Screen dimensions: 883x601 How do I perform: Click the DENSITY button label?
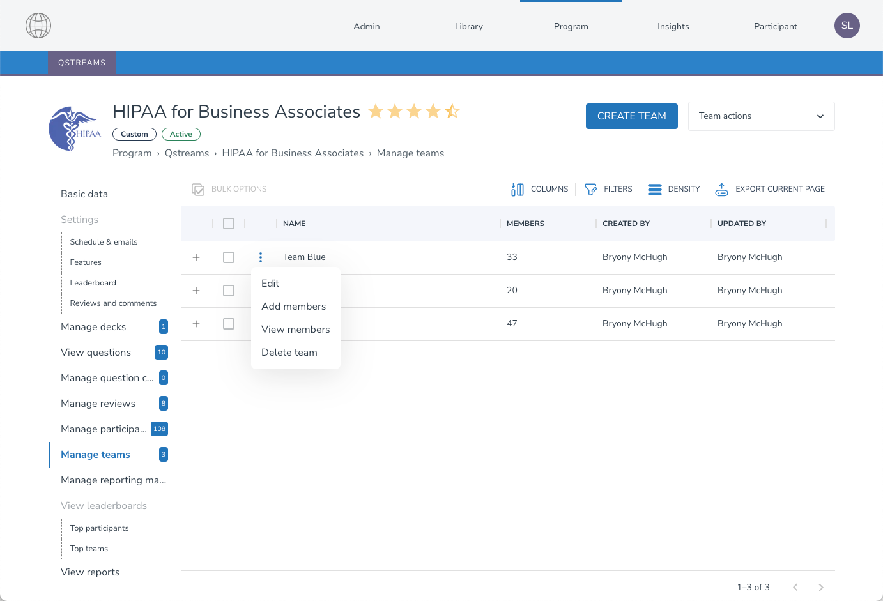tap(684, 189)
